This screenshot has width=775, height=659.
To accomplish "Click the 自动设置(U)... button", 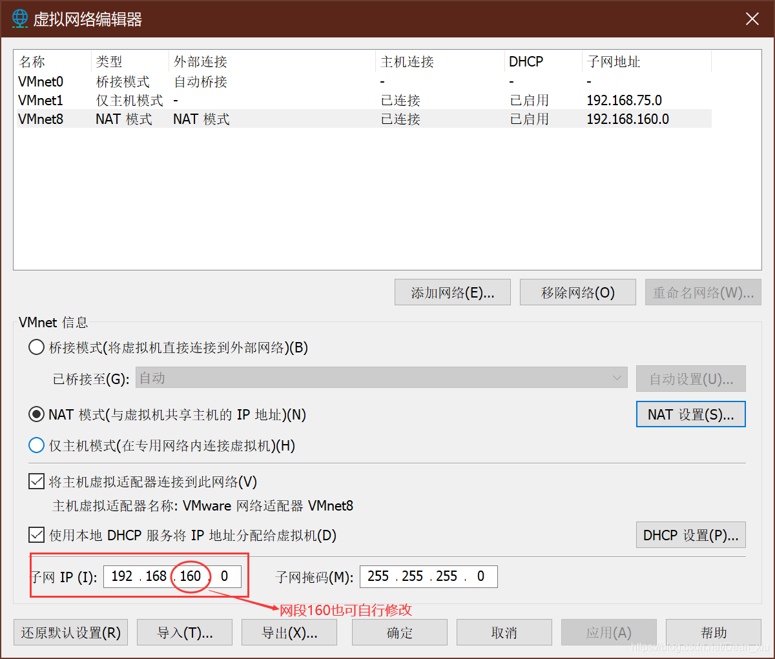I will [691, 379].
